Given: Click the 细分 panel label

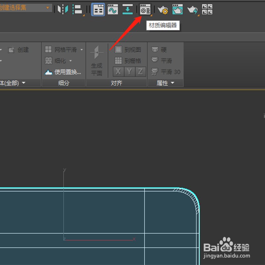Looking at the screenshot, I should (64, 83).
